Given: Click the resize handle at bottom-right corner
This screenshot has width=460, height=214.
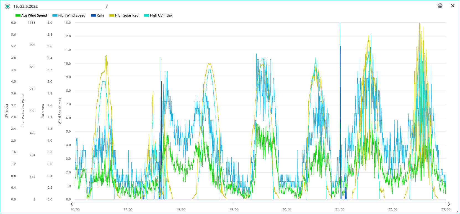Looking at the screenshot, I should click(x=457, y=212).
